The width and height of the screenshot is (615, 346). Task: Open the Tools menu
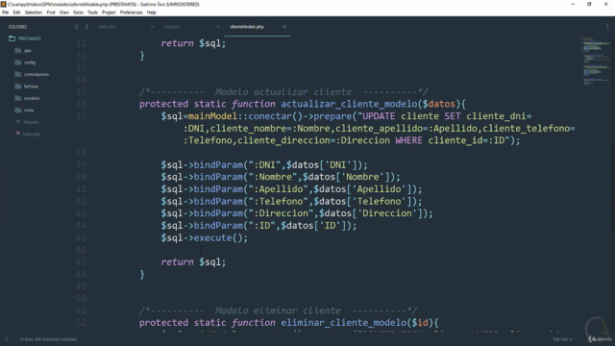tap(92, 12)
